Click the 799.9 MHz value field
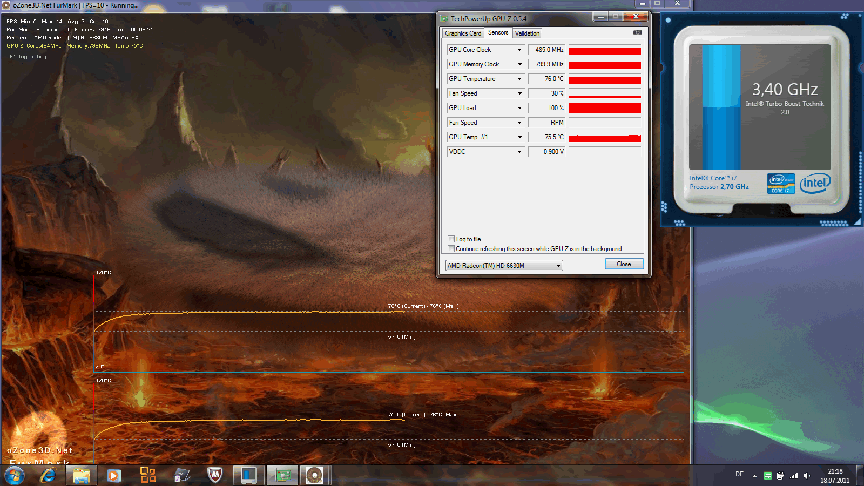Screen dimensions: 864x486 tap(546, 64)
